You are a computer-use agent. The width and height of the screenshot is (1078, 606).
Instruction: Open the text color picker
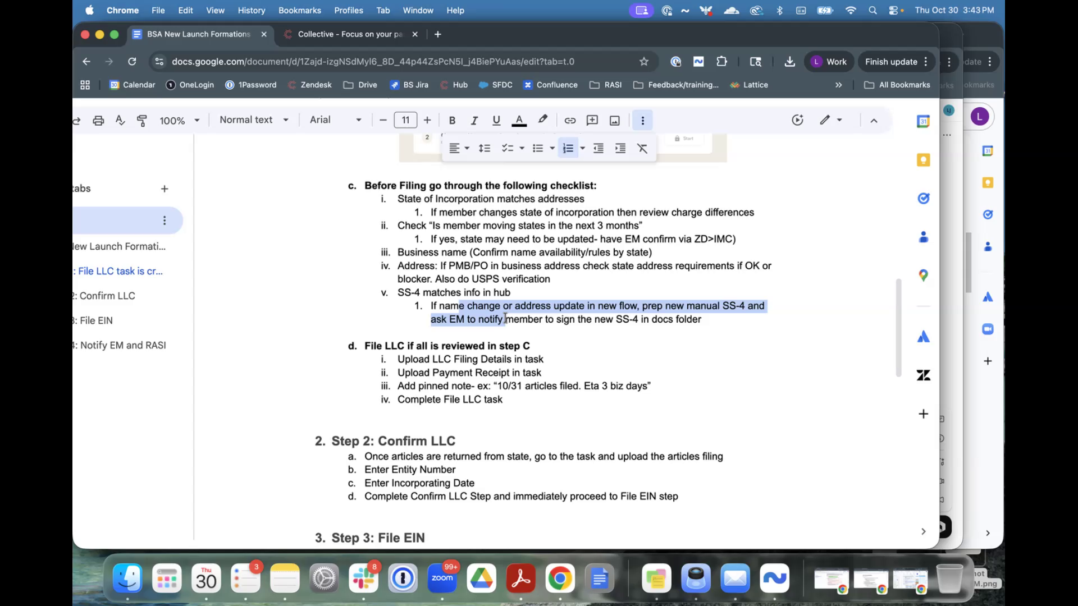point(519,120)
